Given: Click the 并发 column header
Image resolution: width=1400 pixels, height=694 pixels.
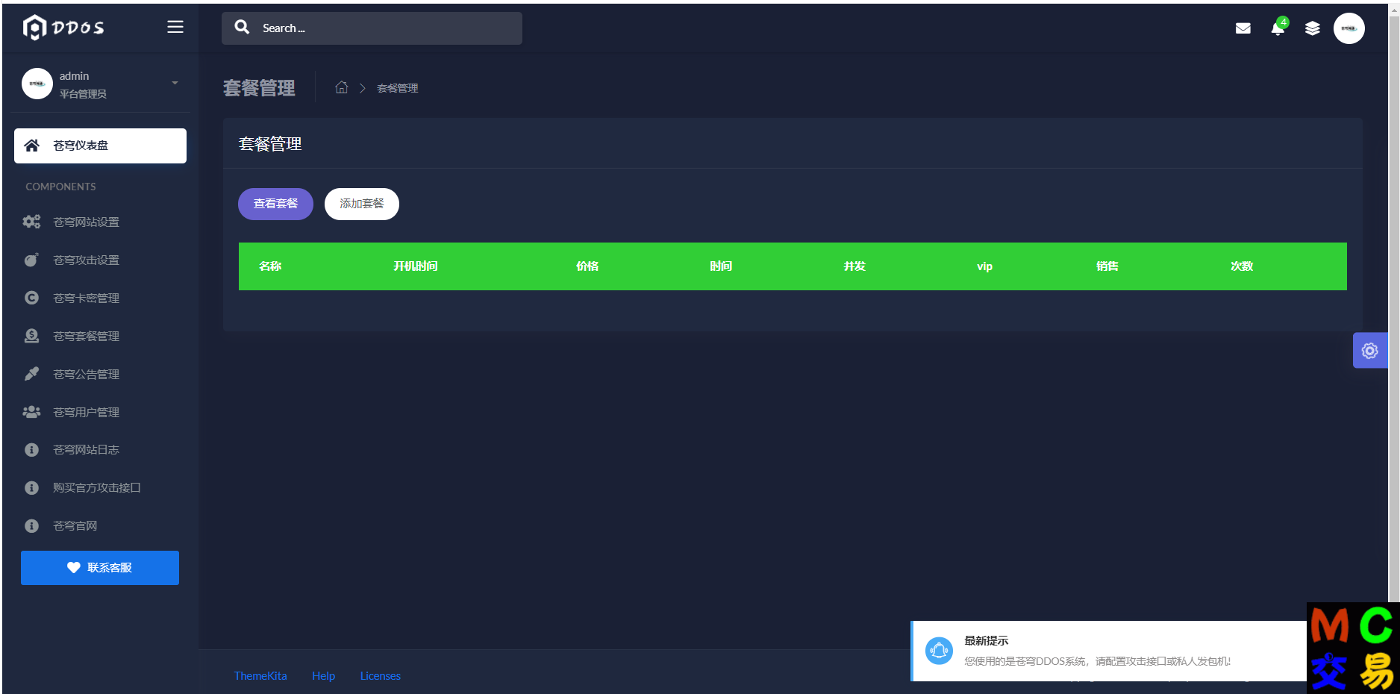Looking at the screenshot, I should point(855,266).
